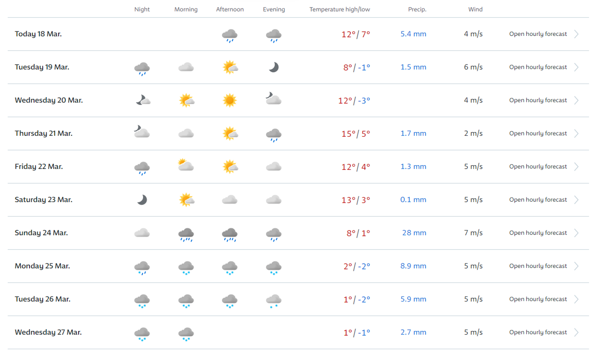
Task: Click Saturday 23 Mar. night moon icon
Action: point(142,200)
